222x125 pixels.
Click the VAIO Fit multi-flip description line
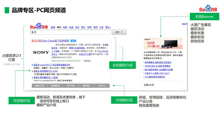[x=53, y=81]
